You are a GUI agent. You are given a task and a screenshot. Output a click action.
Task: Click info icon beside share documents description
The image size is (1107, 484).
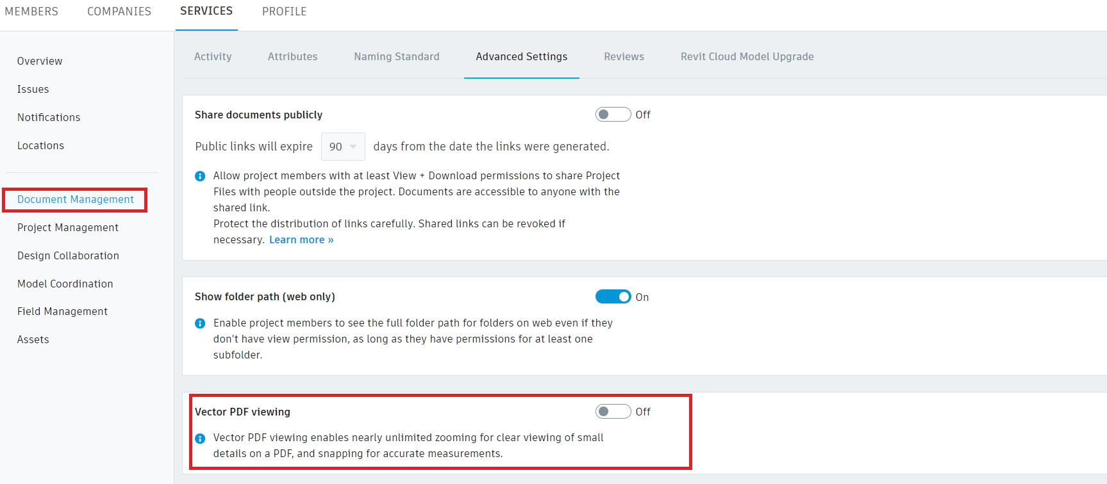click(200, 176)
